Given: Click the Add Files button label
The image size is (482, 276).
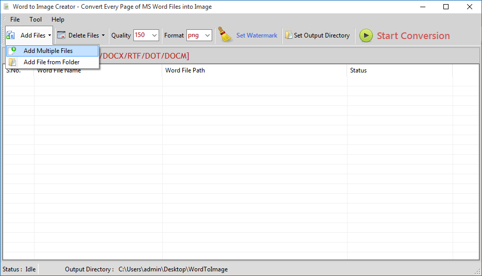Looking at the screenshot, I should pyautogui.click(x=33, y=35).
